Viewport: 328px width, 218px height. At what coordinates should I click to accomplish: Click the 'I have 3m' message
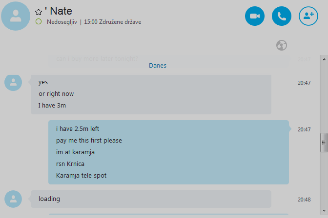[52, 106]
